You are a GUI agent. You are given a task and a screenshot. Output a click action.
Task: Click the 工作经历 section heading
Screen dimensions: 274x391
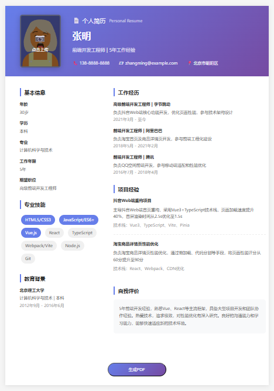(x=129, y=93)
